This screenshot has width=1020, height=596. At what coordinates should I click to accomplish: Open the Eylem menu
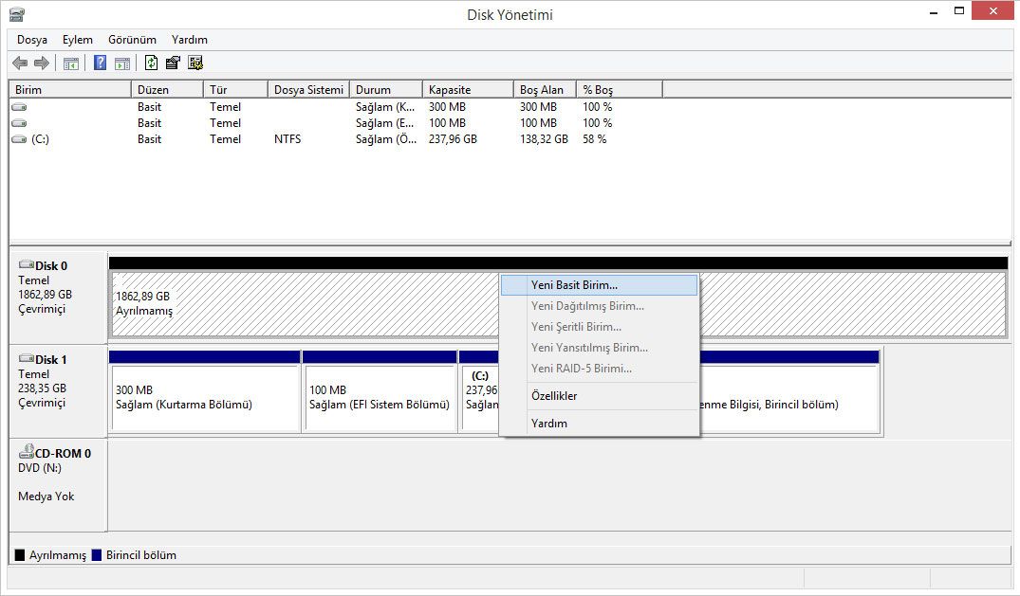[x=78, y=40]
